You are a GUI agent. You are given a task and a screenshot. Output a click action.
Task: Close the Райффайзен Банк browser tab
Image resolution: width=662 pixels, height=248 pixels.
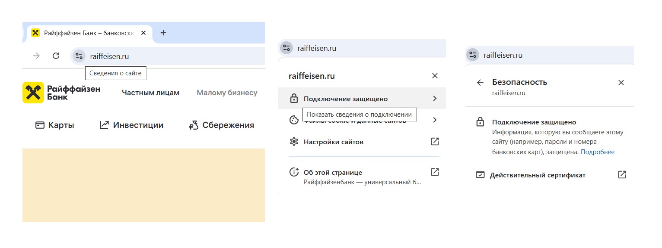click(x=144, y=33)
